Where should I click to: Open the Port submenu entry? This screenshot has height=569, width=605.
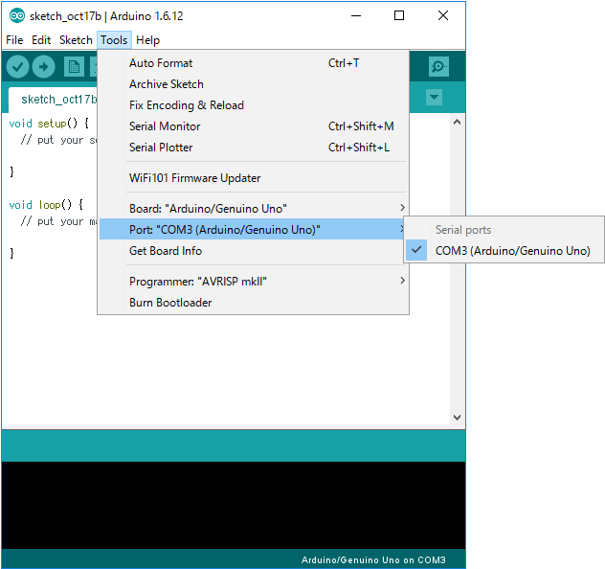[x=253, y=229]
